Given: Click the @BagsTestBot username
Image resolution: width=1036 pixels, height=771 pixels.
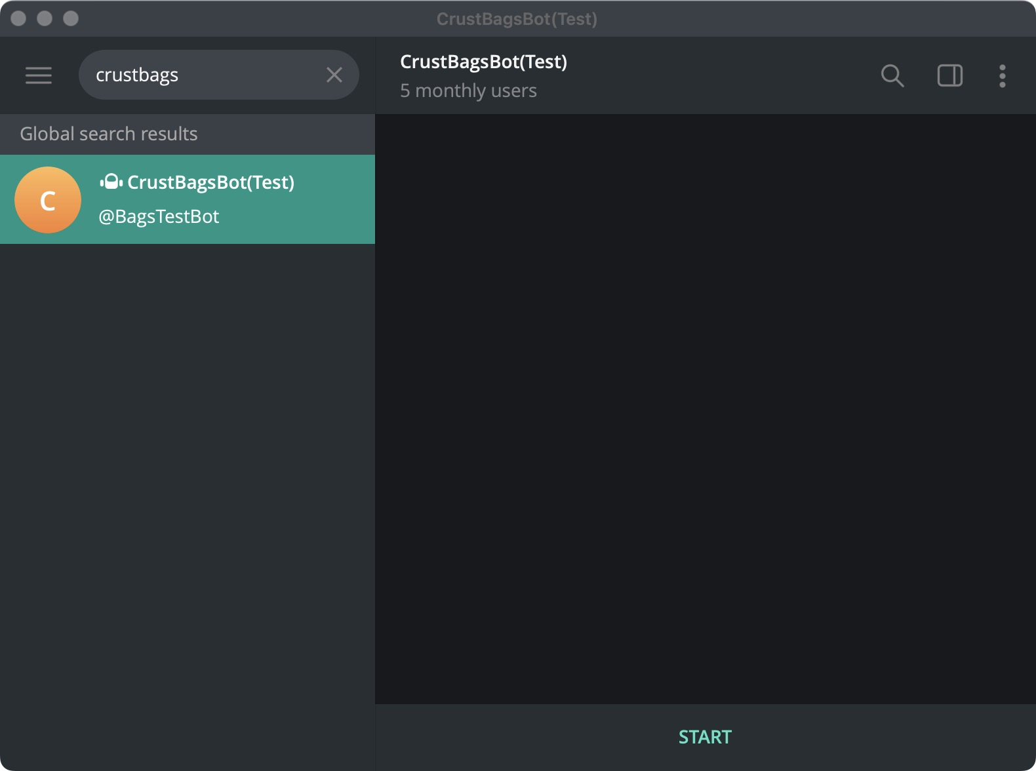Looking at the screenshot, I should (x=159, y=216).
